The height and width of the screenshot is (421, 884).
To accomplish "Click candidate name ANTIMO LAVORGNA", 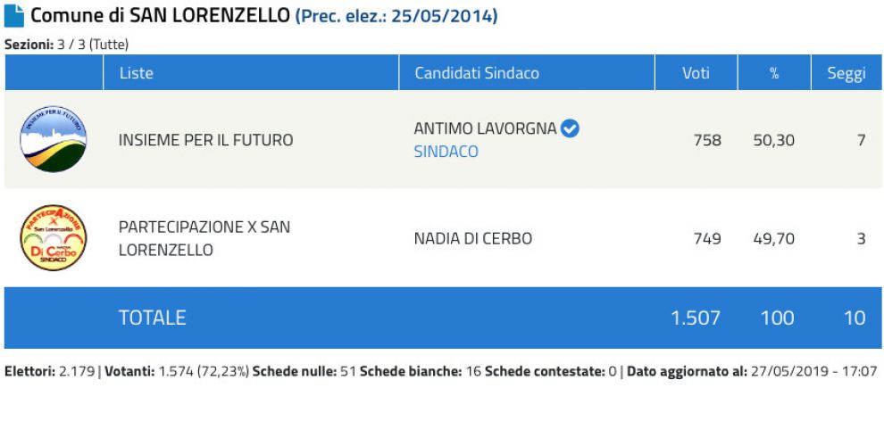I will (x=485, y=128).
